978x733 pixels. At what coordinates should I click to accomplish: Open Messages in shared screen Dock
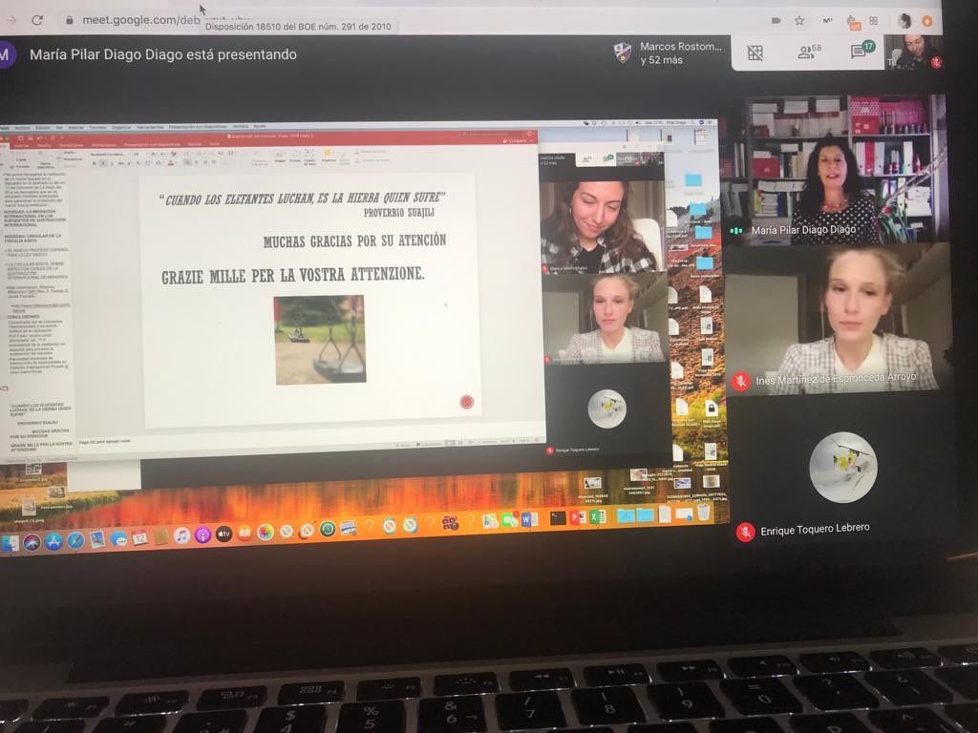117,539
